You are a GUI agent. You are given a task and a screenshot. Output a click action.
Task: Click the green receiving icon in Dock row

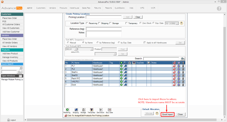[x=121, y=85]
